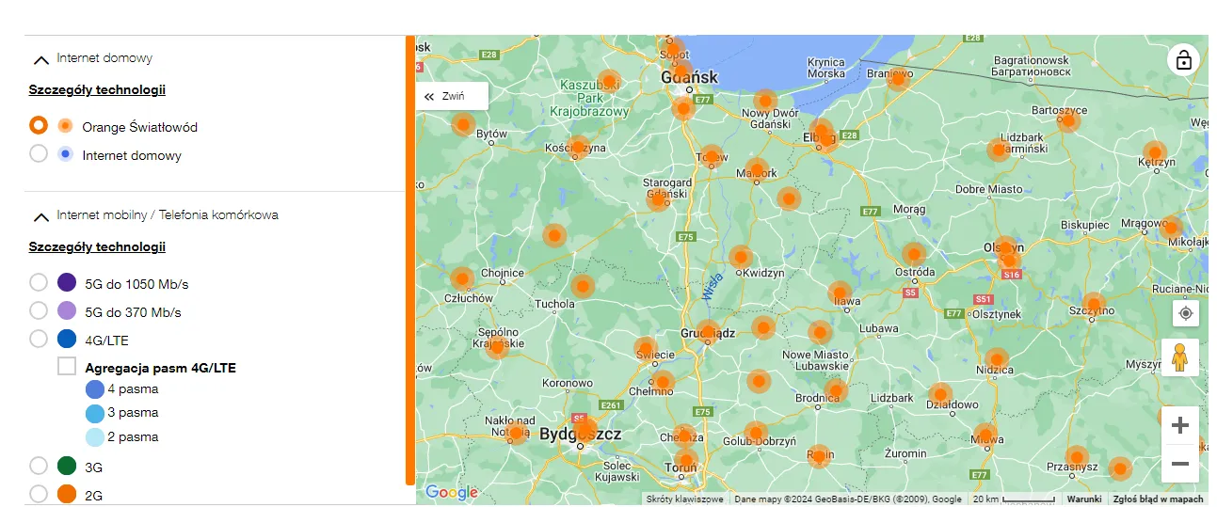Click the fiber marker at Szczytno
Viewport: 1217px width, 507px height.
(1094, 304)
